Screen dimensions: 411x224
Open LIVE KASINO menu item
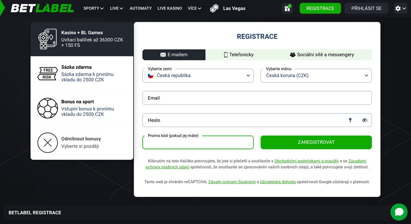click(x=170, y=8)
